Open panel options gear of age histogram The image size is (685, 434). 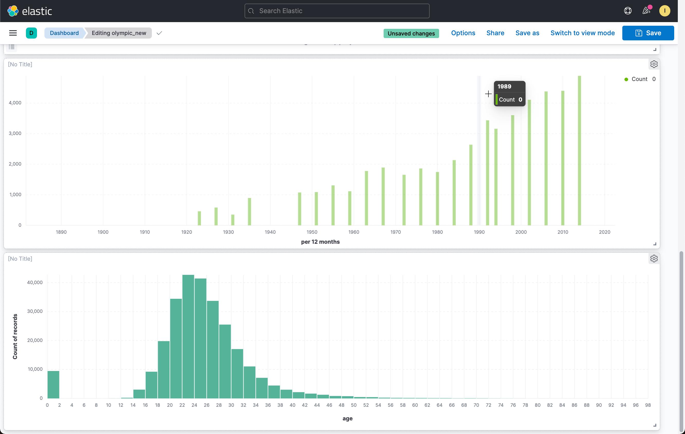(x=654, y=259)
